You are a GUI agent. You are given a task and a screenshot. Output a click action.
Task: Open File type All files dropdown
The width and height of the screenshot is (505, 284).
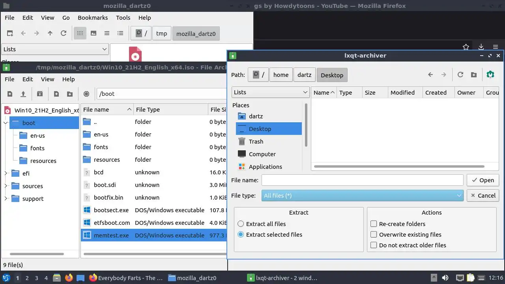[362, 196]
